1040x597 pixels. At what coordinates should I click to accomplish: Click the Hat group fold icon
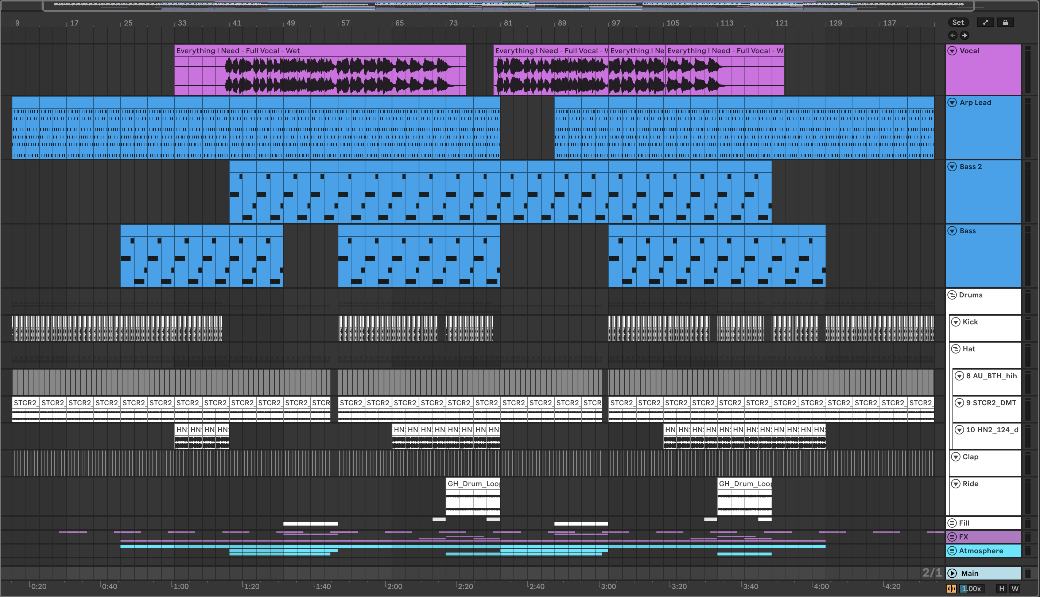point(955,349)
